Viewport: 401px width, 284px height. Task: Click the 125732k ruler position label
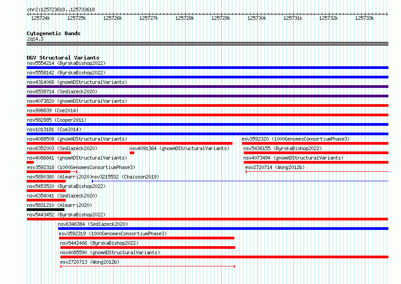(328, 18)
